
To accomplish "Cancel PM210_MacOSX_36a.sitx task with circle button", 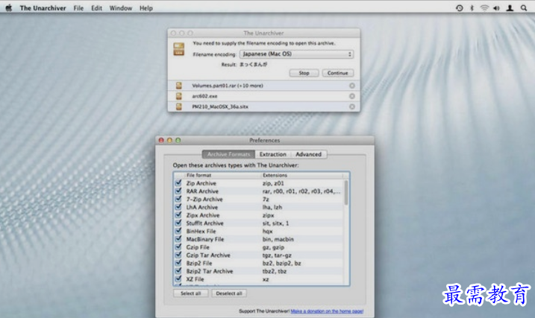I will pyautogui.click(x=351, y=106).
